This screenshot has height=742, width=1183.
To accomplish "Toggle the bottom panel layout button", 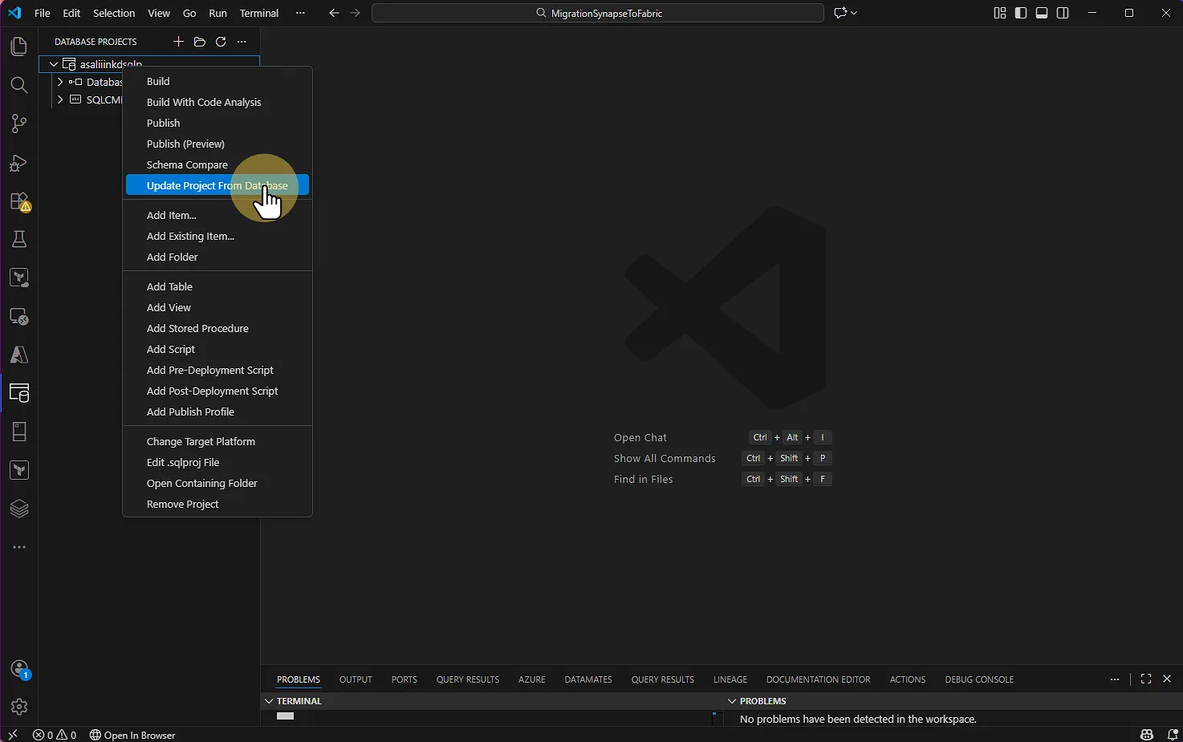I will [1042, 13].
